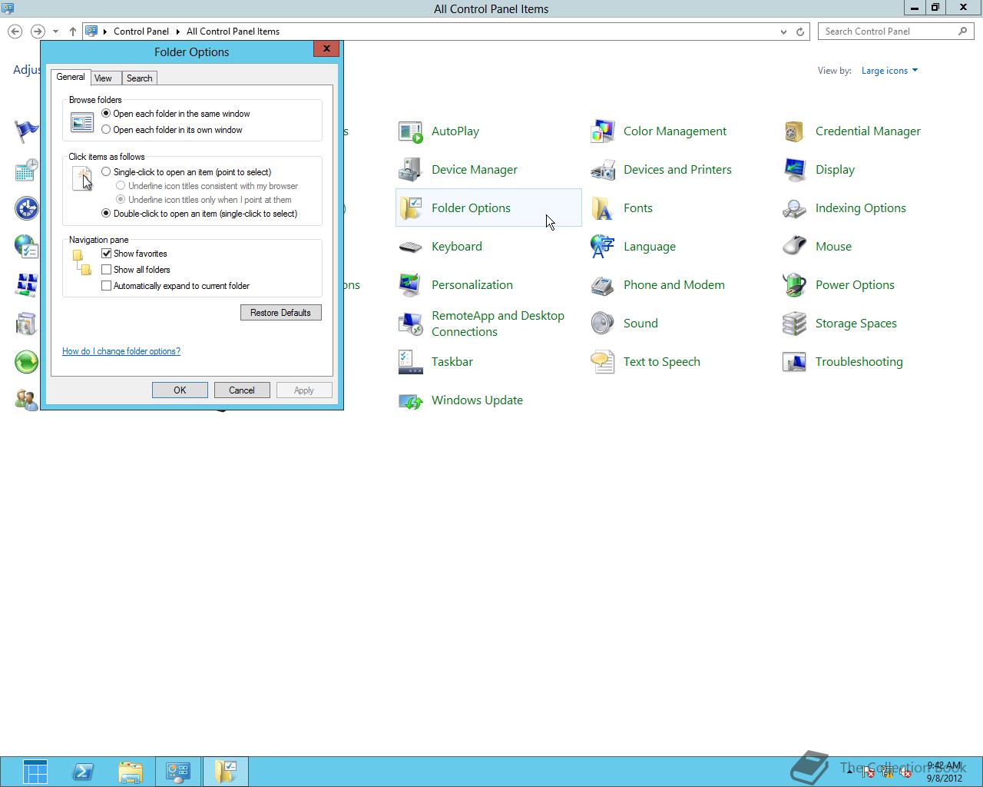
Task: Open the Color Management icon
Action: click(x=603, y=131)
